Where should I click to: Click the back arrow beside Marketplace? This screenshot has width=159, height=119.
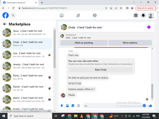[5, 24]
